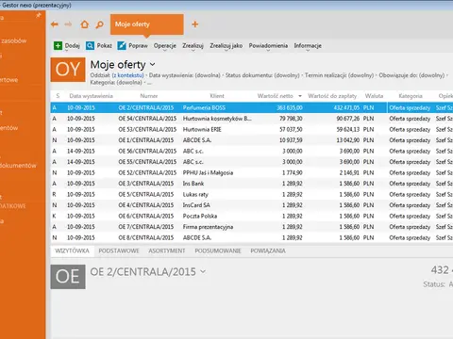453x339 pixels.
Task: Select row OE 56/CENTRALA/2015
Action: pos(252,151)
